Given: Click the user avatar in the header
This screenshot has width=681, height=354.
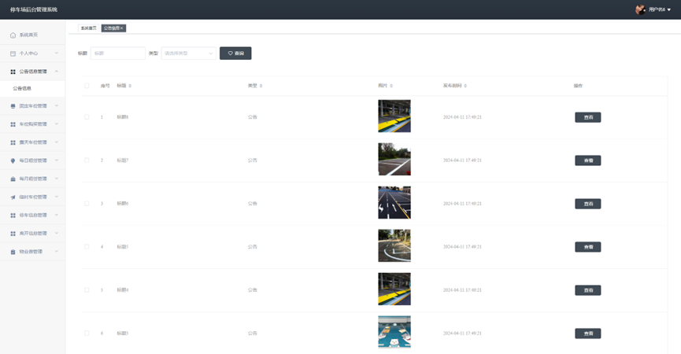Looking at the screenshot, I should click(640, 9).
